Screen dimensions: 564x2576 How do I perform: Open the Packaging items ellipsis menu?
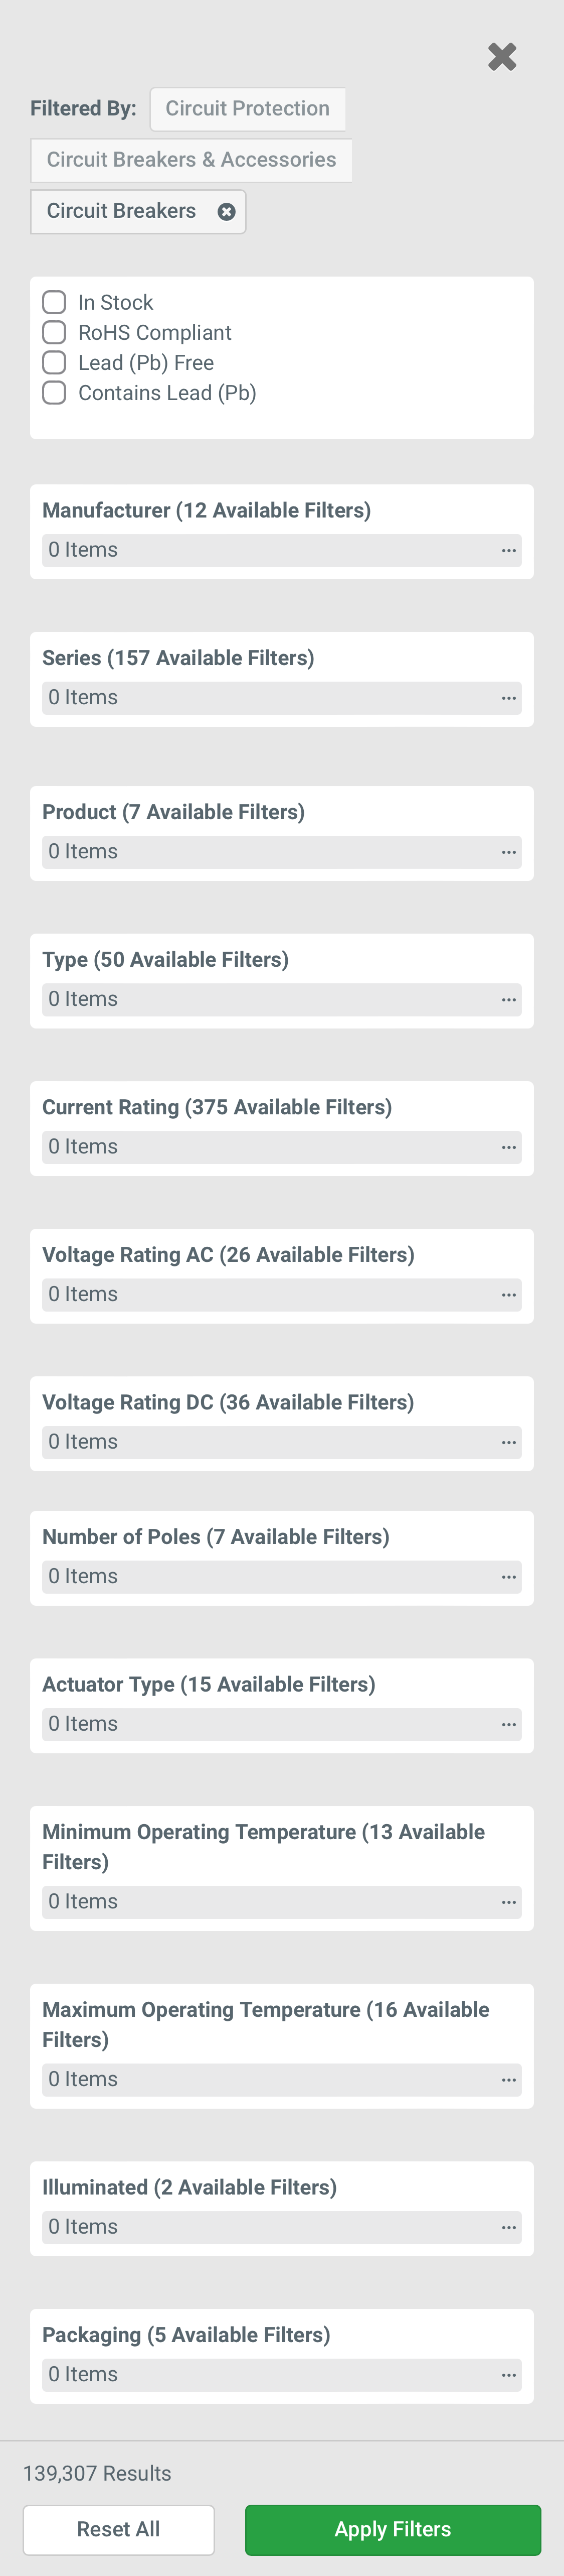507,2374
